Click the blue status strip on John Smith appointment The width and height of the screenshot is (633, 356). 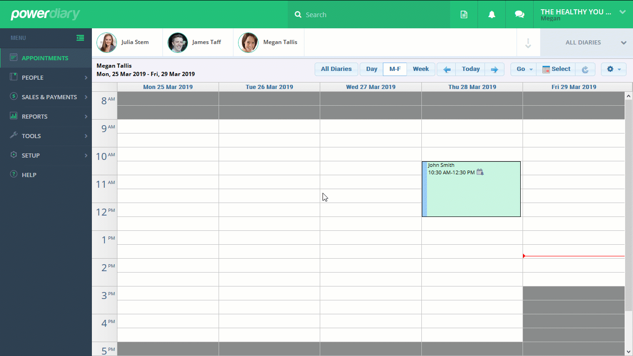coord(425,189)
